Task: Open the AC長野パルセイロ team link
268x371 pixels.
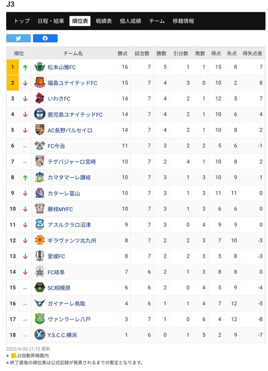Action: [x=70, y=130]
